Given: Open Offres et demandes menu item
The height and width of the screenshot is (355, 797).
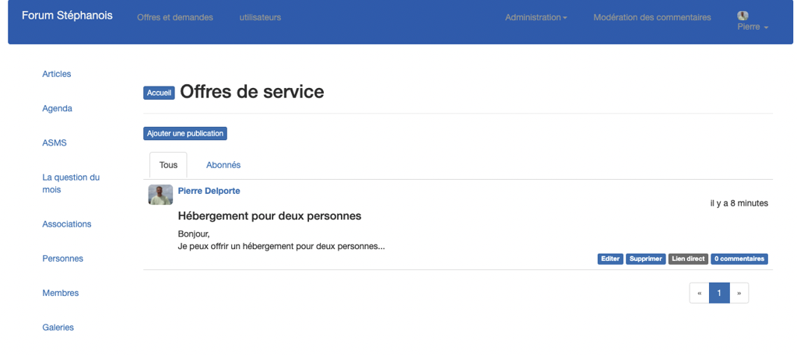Looking at the screenshot, I should [x=174, y=17].
